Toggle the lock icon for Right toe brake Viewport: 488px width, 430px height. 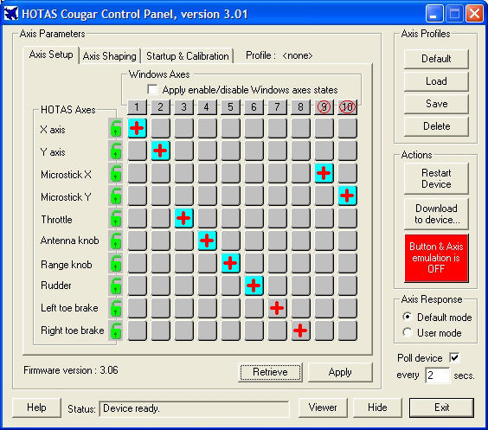point(115,331)
